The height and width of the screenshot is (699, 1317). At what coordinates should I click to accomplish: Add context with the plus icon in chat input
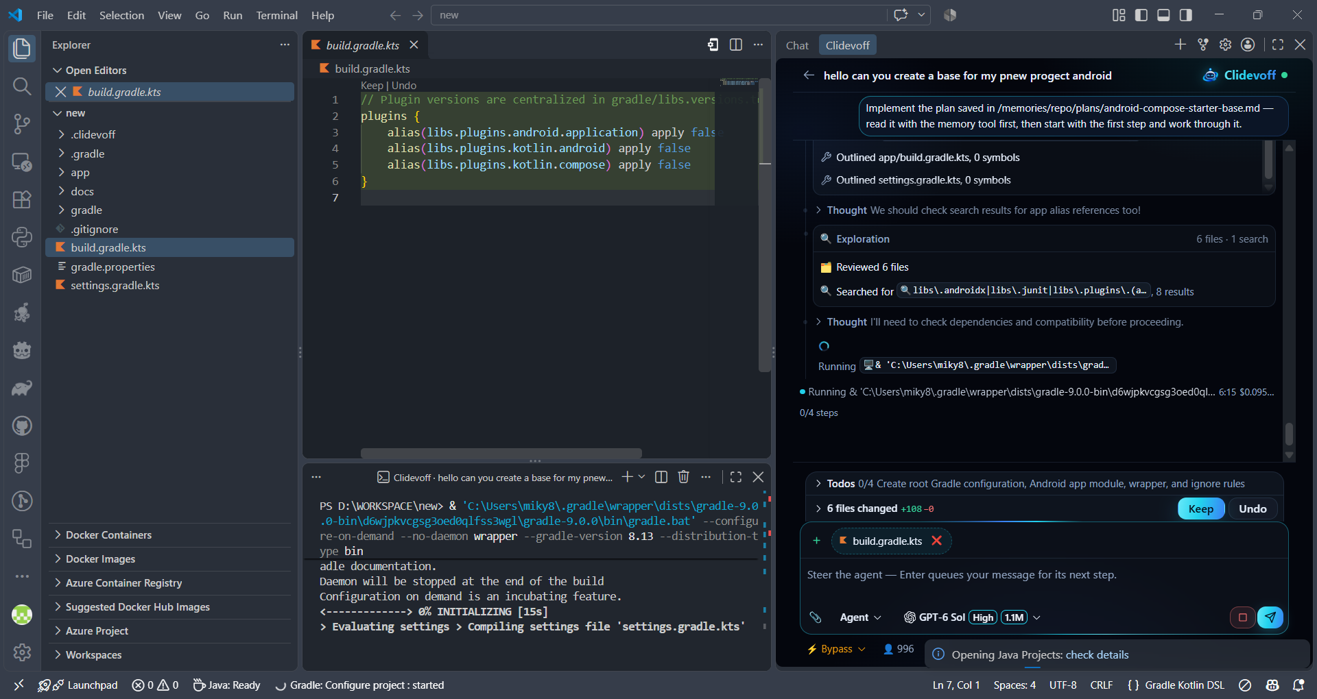(816, 541)
